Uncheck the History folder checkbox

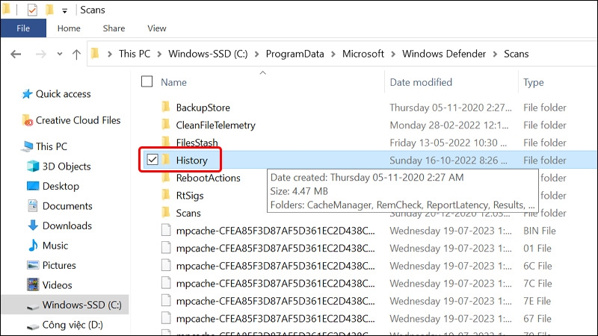click(x=152, y=159)
